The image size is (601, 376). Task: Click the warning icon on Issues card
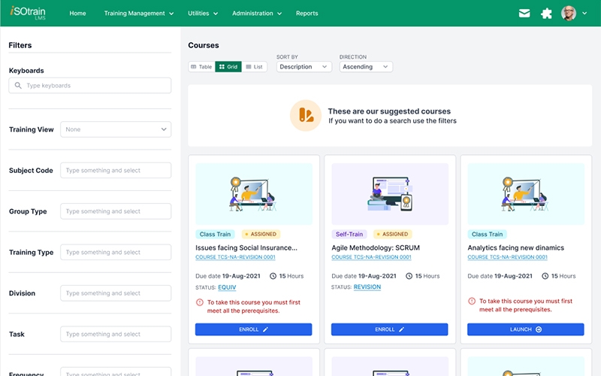(200, 302)
